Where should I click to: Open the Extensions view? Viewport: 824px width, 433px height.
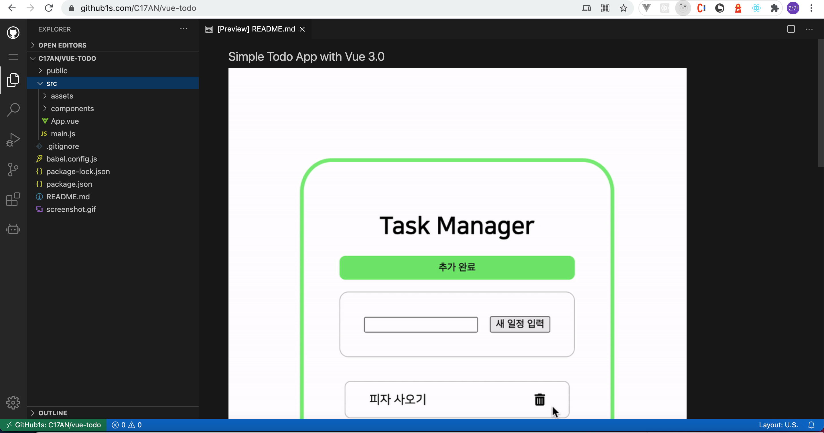[13, 199]
